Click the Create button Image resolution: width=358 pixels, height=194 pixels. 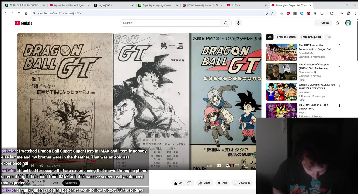coord(323,23)
